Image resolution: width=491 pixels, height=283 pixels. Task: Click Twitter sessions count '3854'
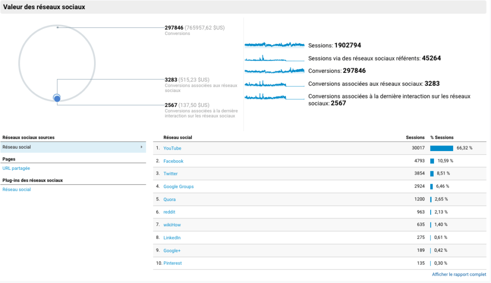pos(419,173)
